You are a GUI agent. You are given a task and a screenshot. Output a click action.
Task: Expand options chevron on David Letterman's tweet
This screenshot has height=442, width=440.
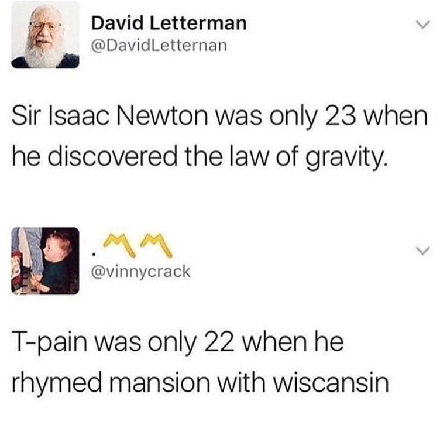pyautogui.click(x=423, y=25)
